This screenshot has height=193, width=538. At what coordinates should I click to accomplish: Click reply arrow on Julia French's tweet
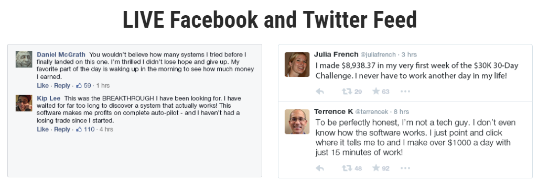(x=320, y=92)
